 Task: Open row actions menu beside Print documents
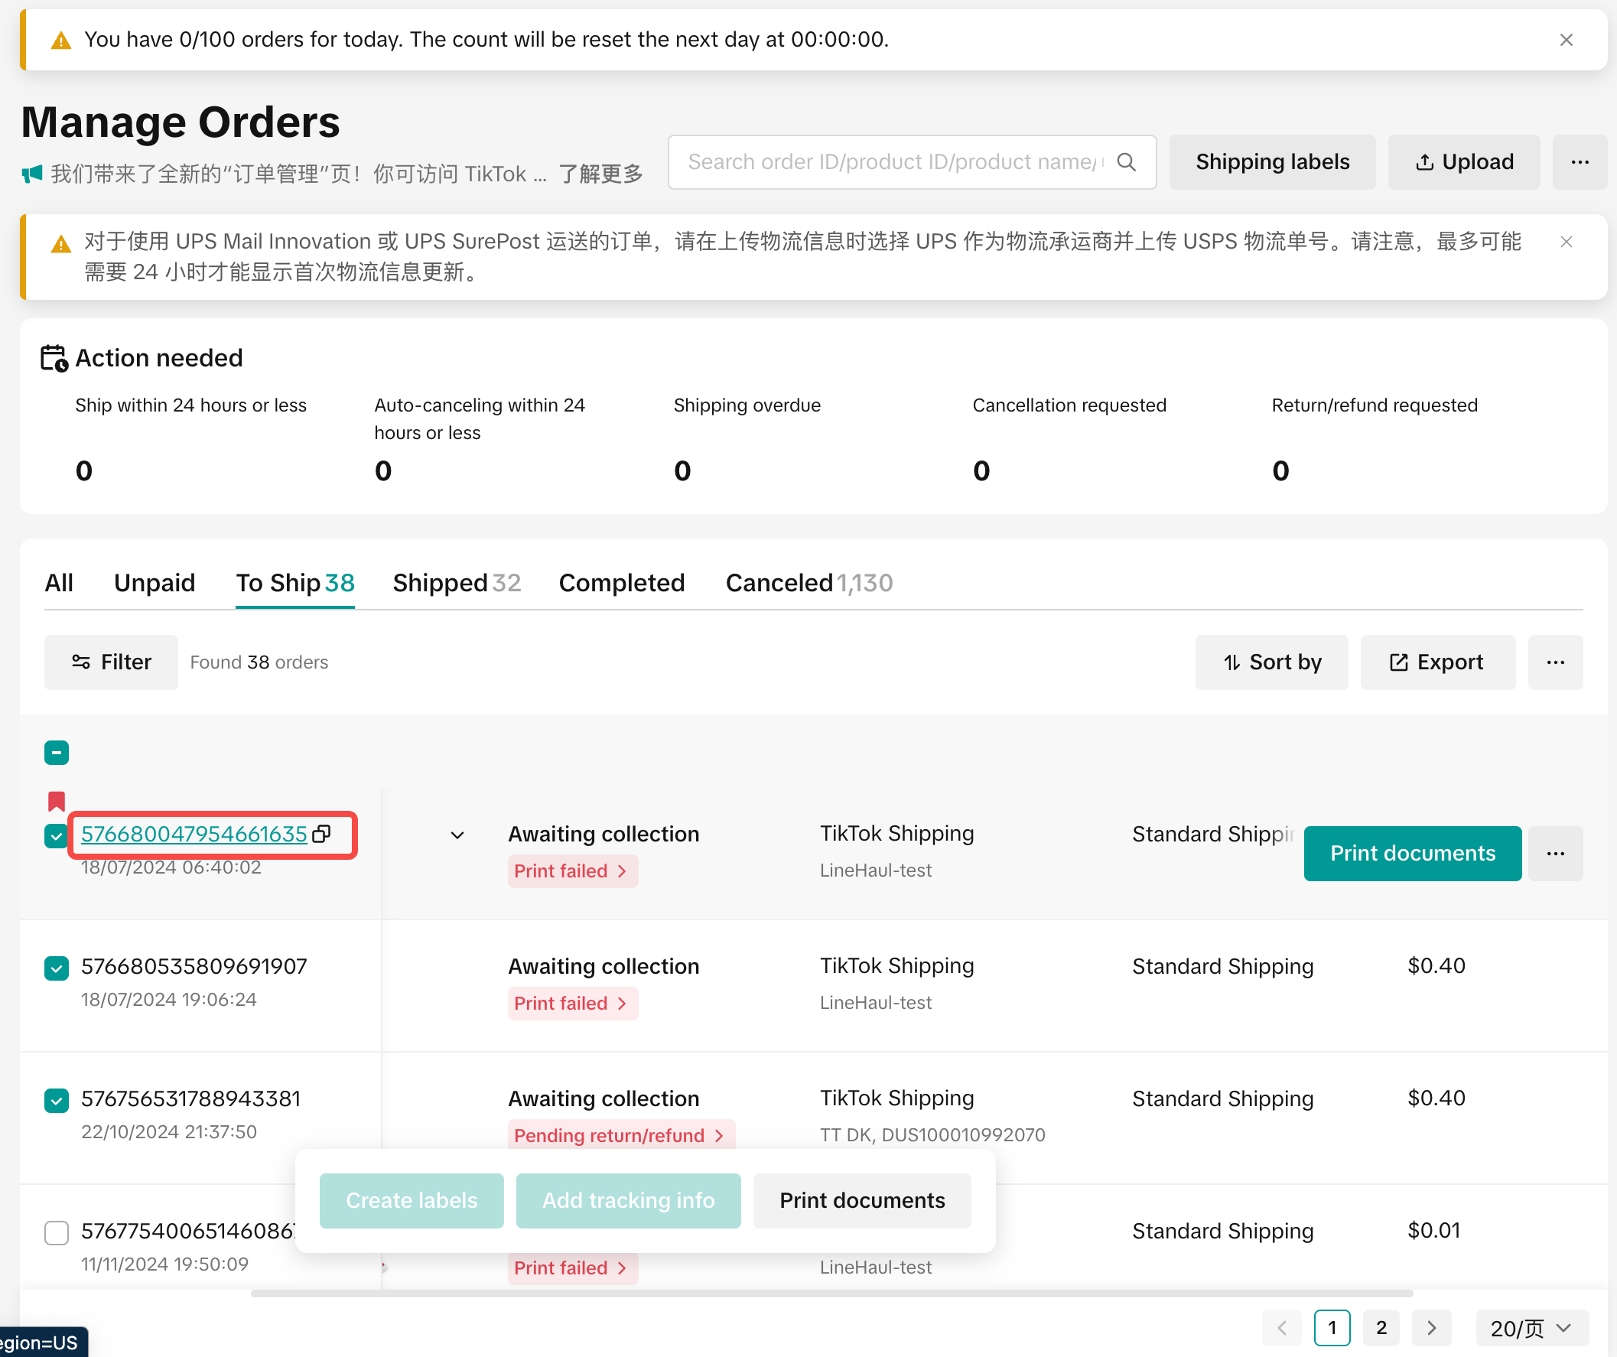pos(1554,854)
